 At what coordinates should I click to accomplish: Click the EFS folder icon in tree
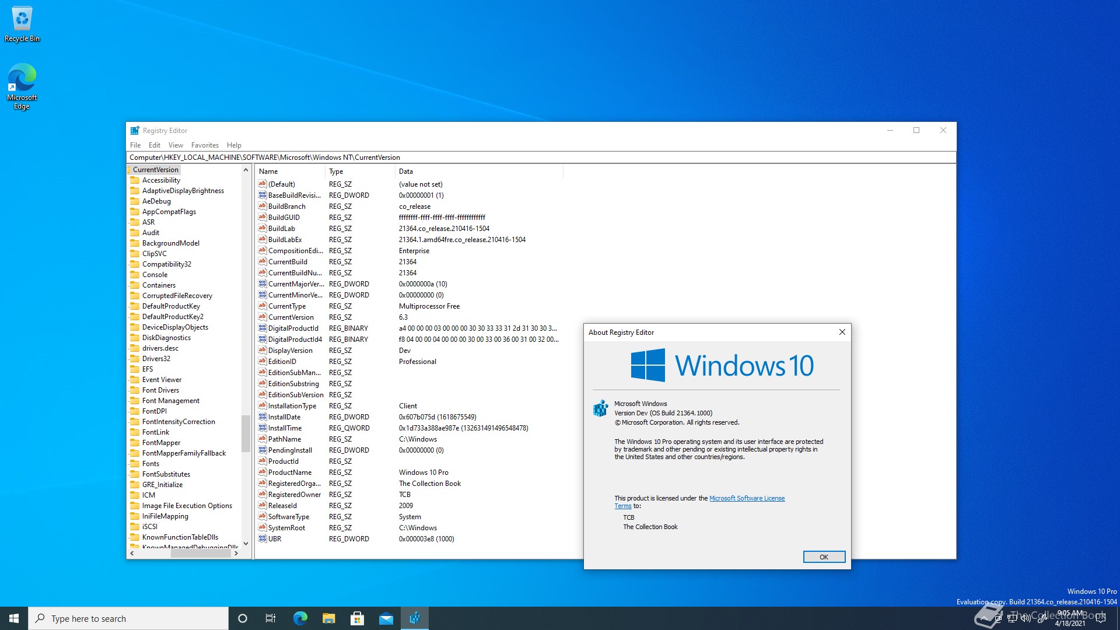tap(135, 369)
